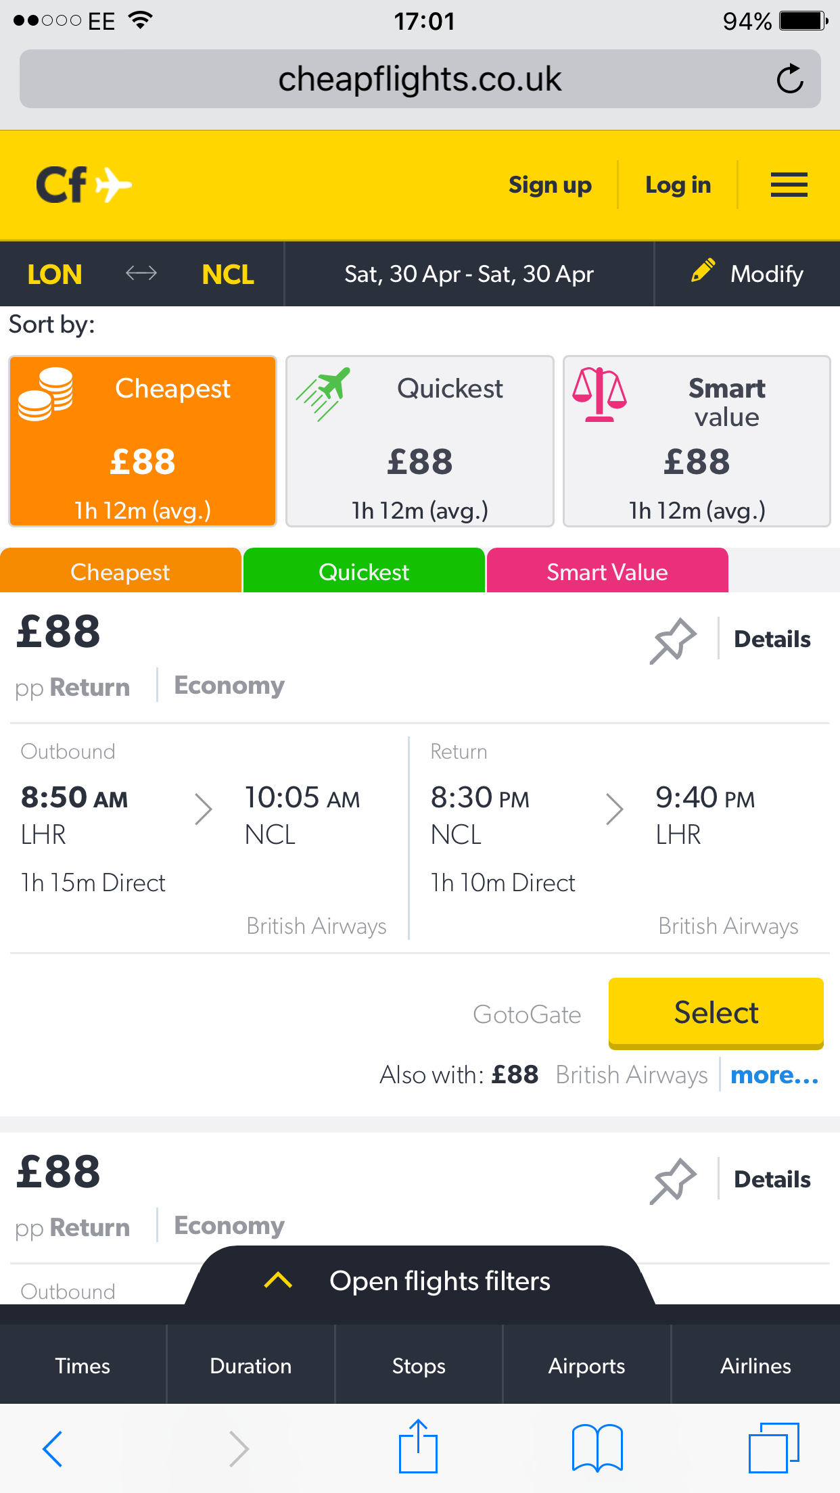Tap the Cheapflights Cf logo
The image size is (840, 1493).
point(83,185)
